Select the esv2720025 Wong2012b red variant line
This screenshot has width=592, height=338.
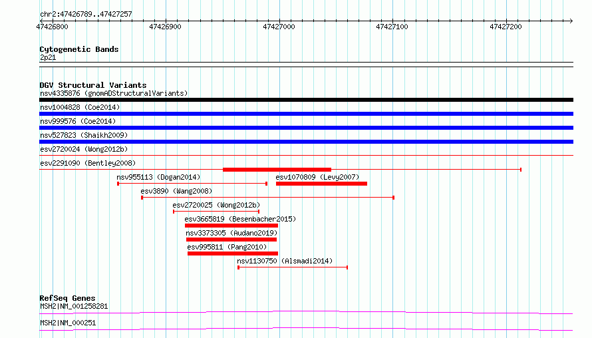pyautogui.click(x=216, y=212)
